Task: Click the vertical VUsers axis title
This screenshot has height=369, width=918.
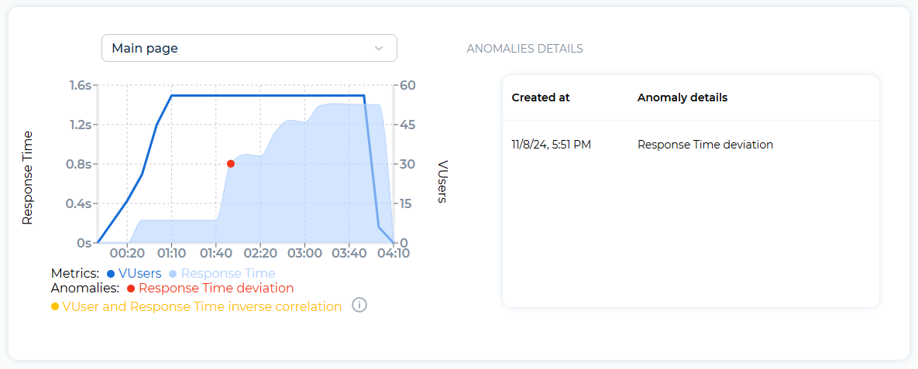Action: pyautogui.click(x=442, y=181)
